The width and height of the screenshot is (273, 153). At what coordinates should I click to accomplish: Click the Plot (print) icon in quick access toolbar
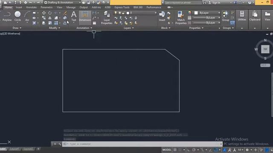(26, 3)
